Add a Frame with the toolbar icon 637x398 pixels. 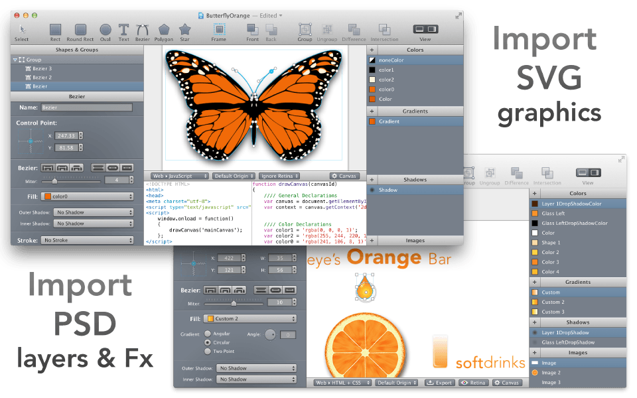point(219,30)
